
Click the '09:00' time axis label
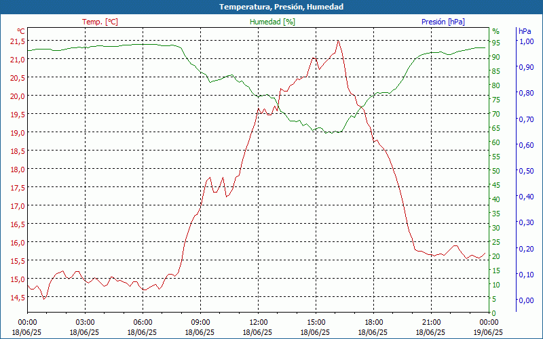pos(200,323)
